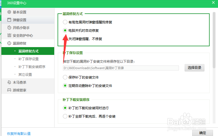Click the 木马查杀 horse icon
218x136 pixels.
click(x=9, y=82)
